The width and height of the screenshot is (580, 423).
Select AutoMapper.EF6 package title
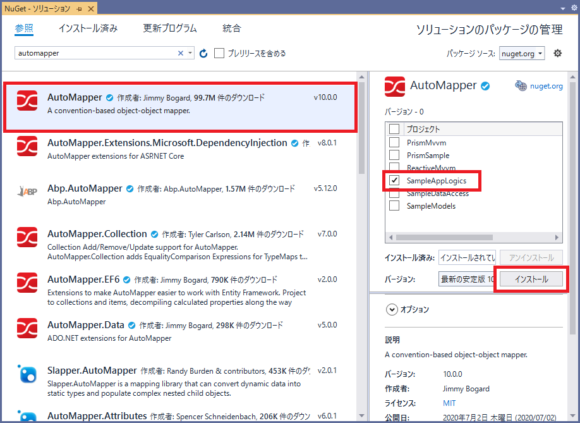coord(83,279)
